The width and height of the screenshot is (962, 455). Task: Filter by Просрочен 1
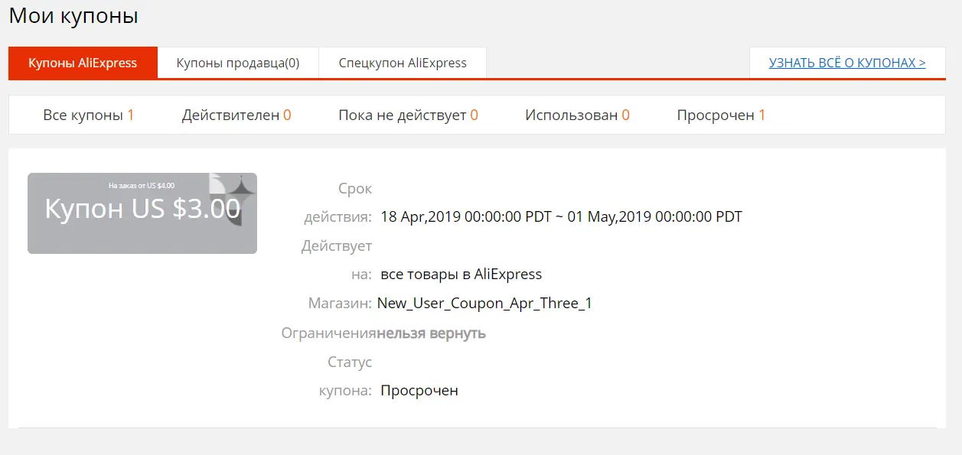click(721, 115)
